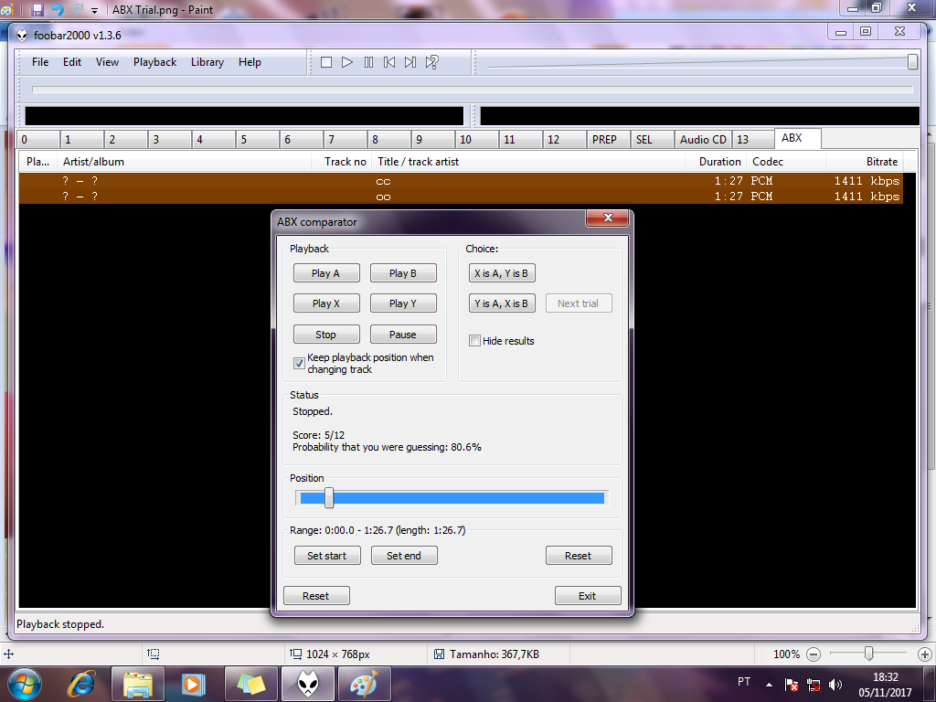Click the Play X button
936x702 pixels.
click(326, 303)
